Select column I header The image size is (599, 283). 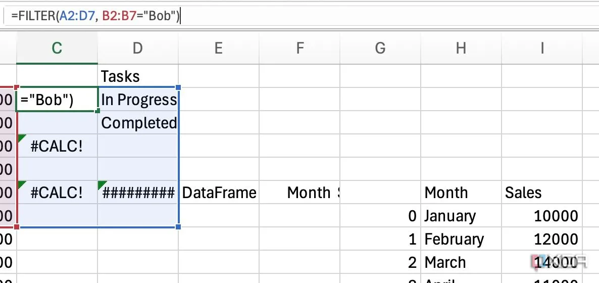pyautogui.click(x=542, y=48)
